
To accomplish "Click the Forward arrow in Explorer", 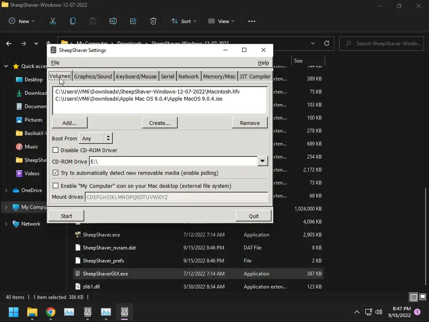I will point(23,44).
